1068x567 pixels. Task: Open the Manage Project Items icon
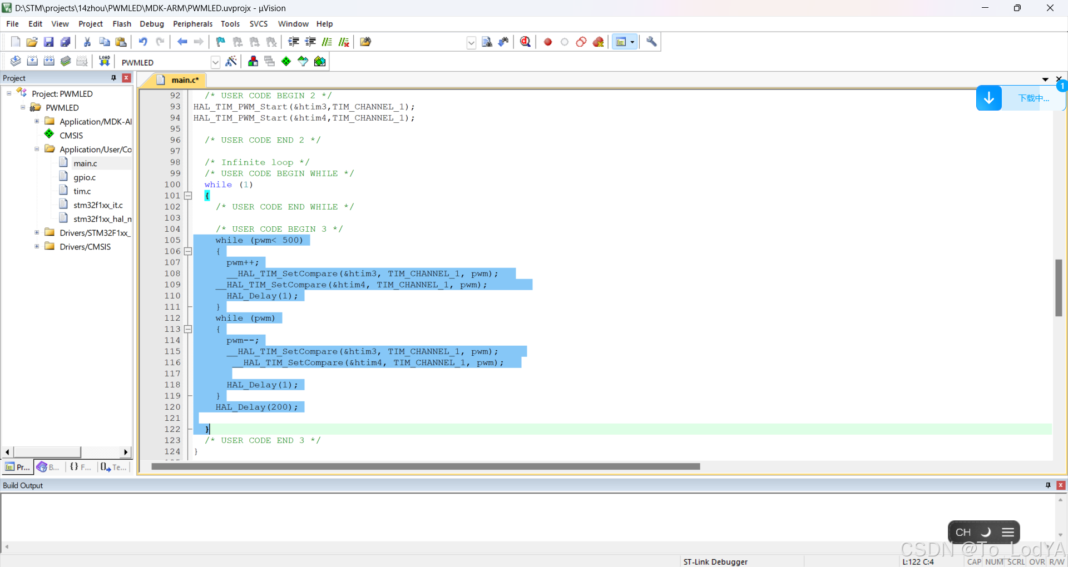253,61
